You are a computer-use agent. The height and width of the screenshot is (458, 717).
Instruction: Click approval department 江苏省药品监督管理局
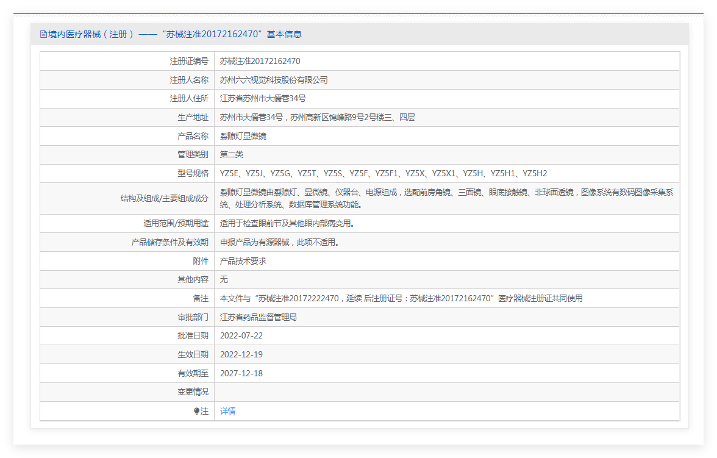(258, 317)
